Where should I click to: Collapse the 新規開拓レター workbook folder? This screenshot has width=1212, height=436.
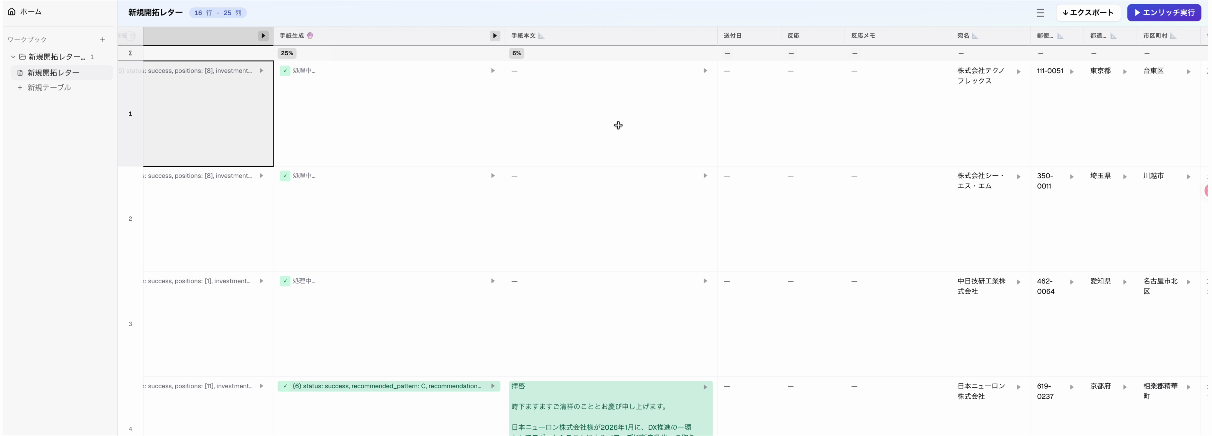[x=13, y=57]
